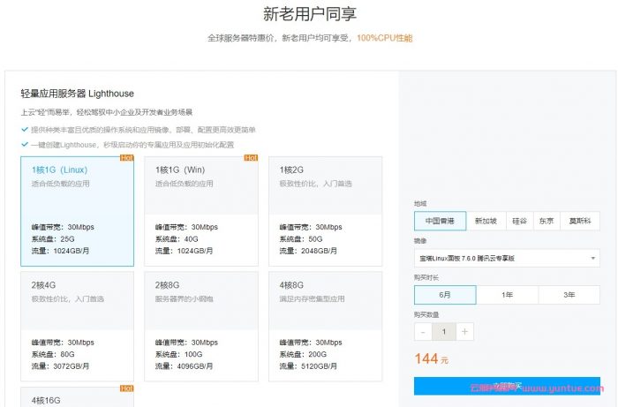Select the 1核1G (Linux) server plan
Viewport: 618px width, 407px height.
(77, 211)
